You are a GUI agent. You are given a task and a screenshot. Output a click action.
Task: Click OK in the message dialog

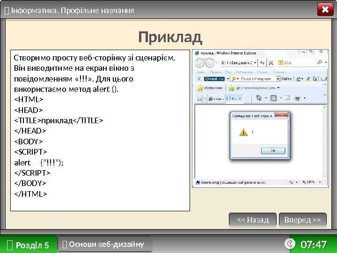[x=273, y=150]
